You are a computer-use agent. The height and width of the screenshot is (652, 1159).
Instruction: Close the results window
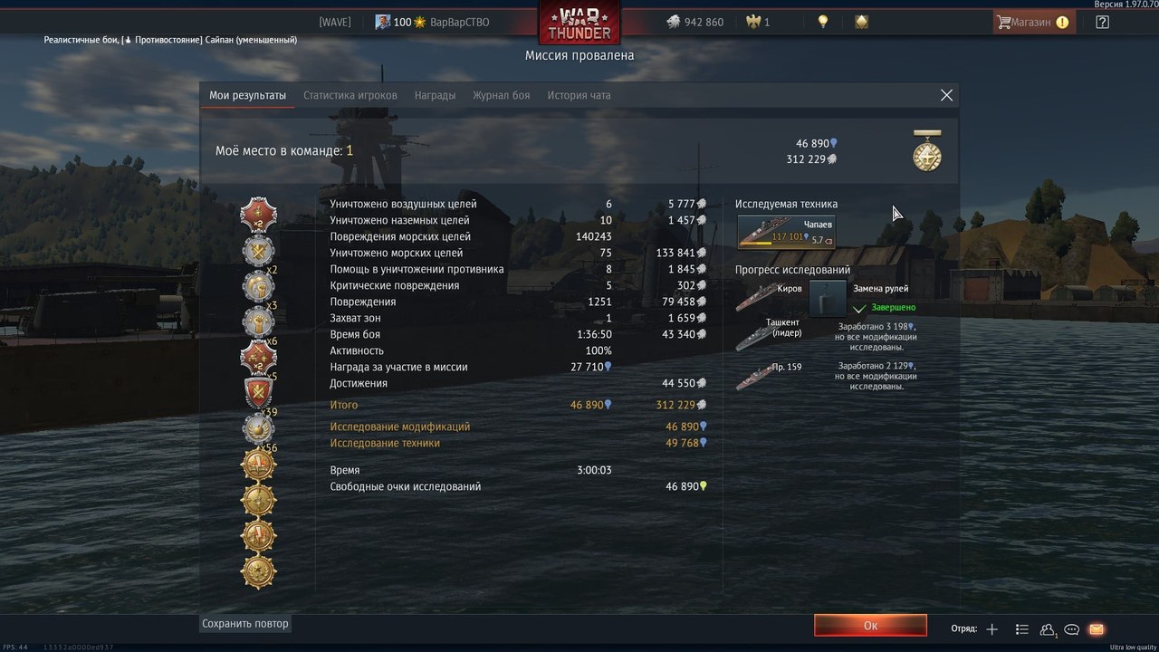[x=946, y=95]
